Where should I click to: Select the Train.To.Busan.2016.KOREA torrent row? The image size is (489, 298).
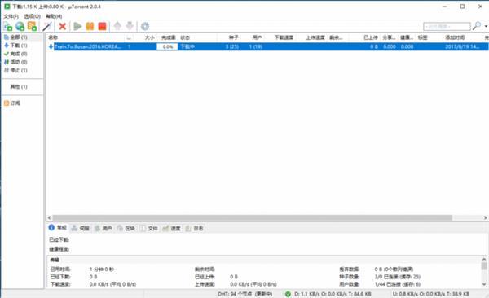pos(267,46)
